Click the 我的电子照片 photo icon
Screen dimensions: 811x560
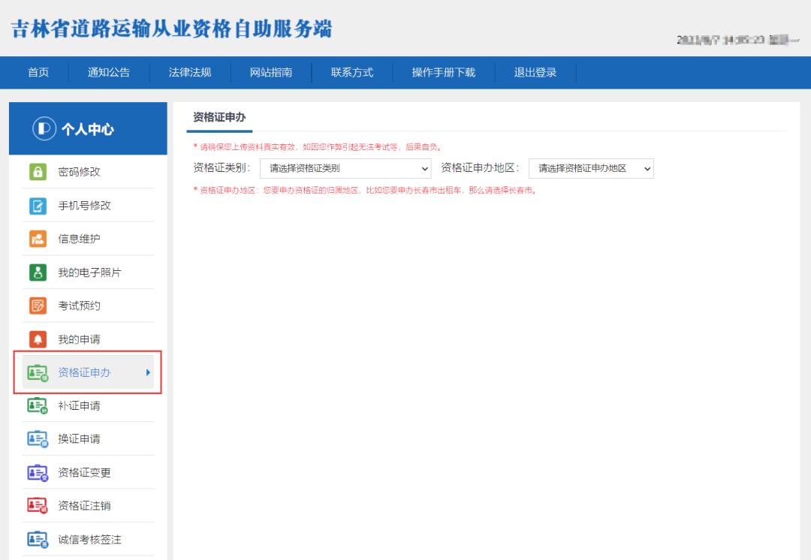click(x=38, y=272)
